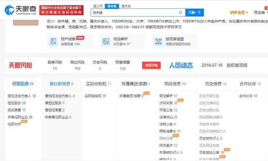Open the 司法解析 analysis icon

tap(106, 41)
